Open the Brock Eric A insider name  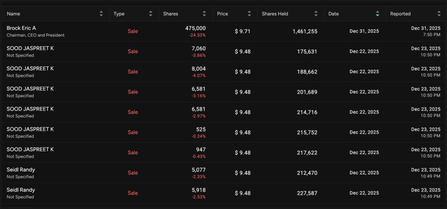click(x=21, y=28)
